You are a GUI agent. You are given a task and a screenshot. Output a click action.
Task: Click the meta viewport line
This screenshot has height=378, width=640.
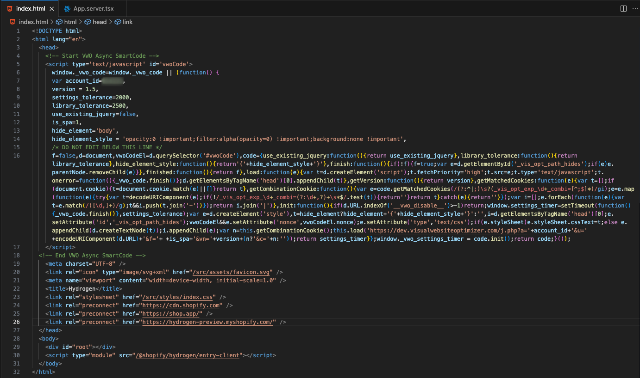pos(166,280)
